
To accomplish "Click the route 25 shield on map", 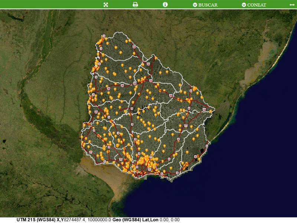I will [96, 112].
